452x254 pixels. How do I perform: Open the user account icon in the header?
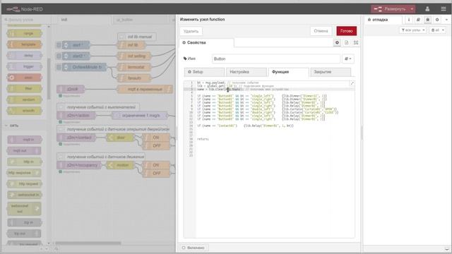point(427,9)
